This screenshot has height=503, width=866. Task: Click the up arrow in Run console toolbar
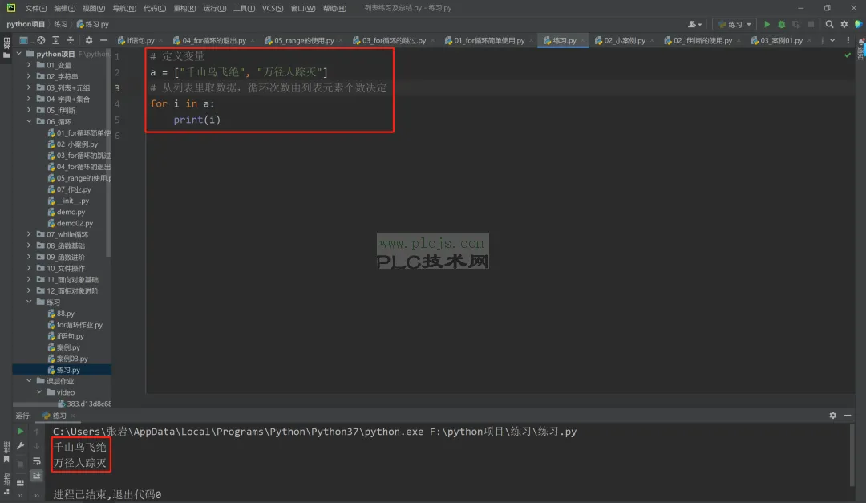click(x=36, y=431)
